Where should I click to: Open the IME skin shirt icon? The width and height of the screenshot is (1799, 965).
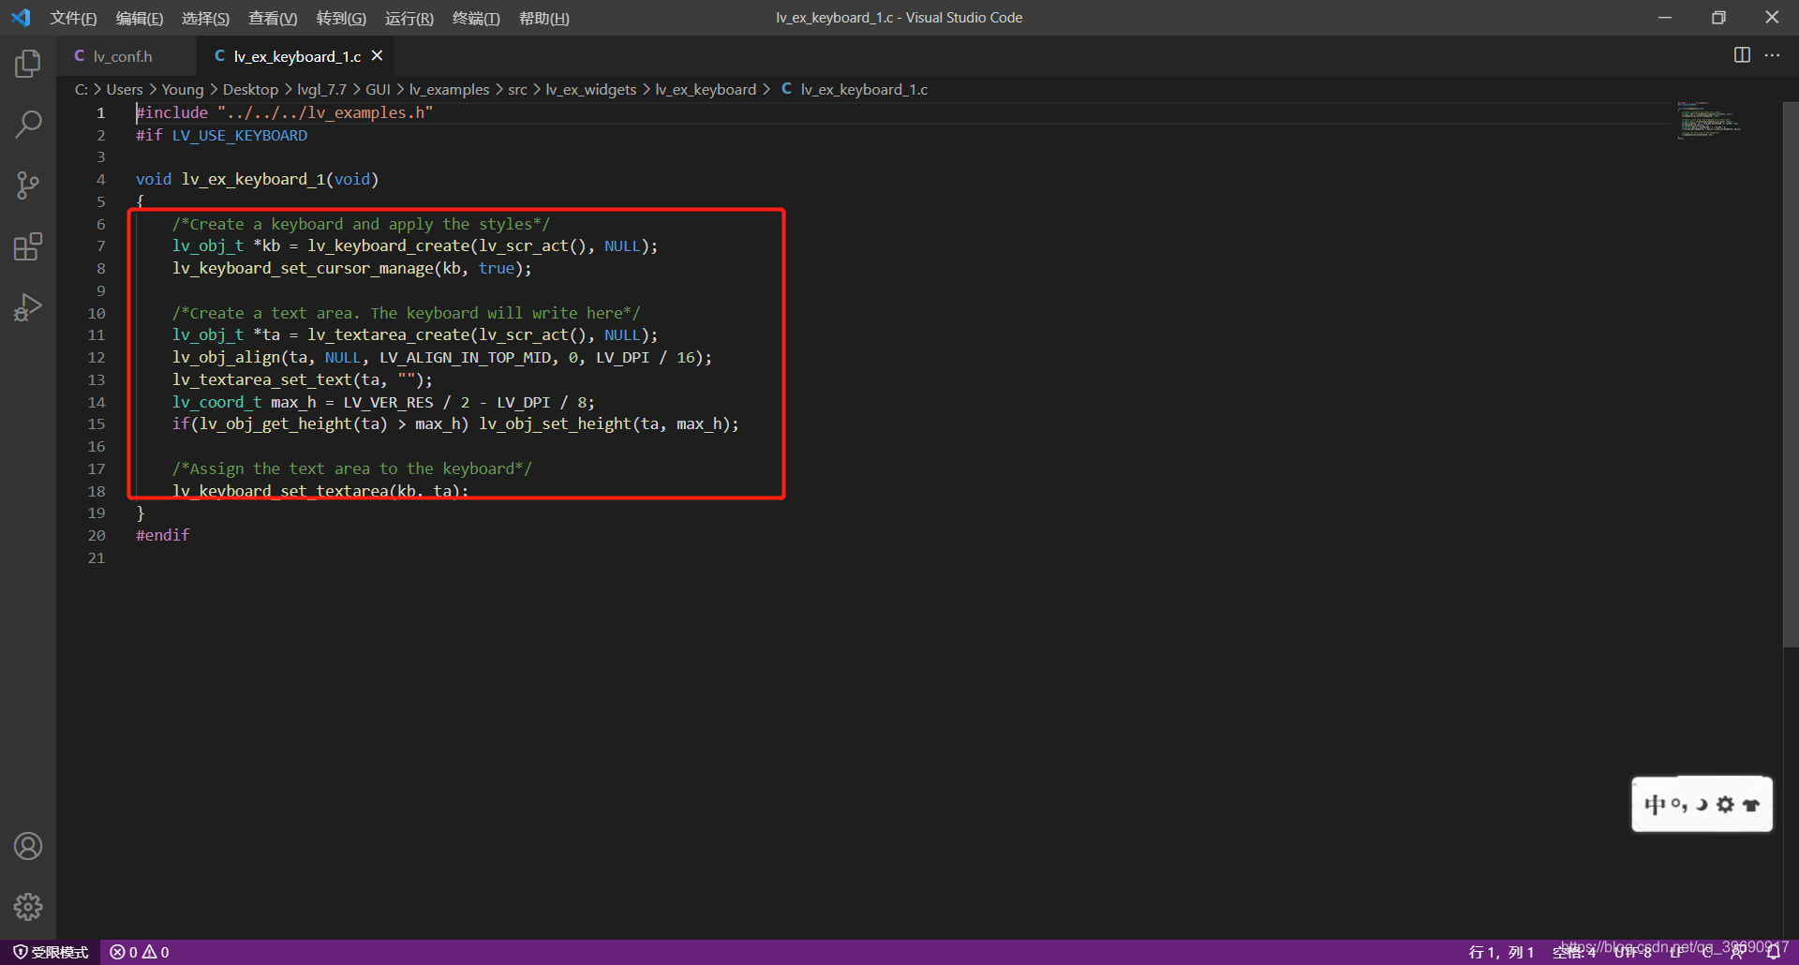[x=1750, y=805]
